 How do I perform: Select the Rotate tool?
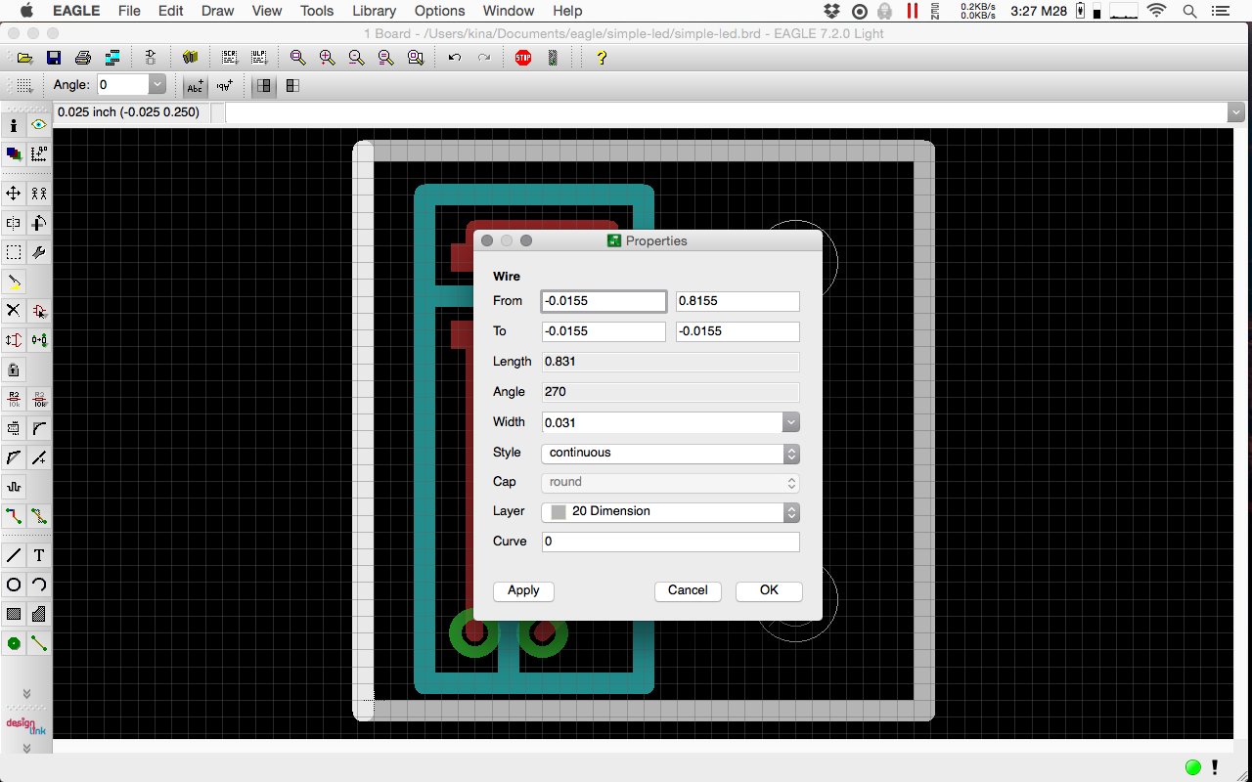pos(39,223)
